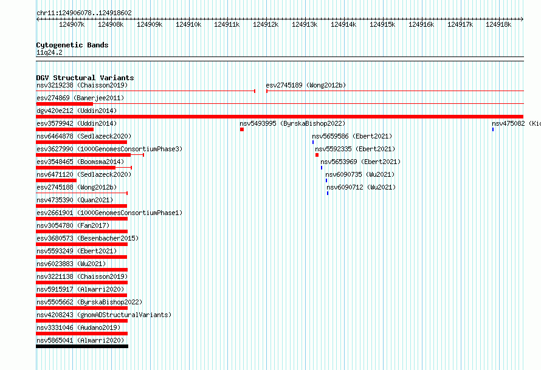The image size is (541, 370).
Task: Click the black bar under nsv5865041
Action: click(x=82, y=346)
